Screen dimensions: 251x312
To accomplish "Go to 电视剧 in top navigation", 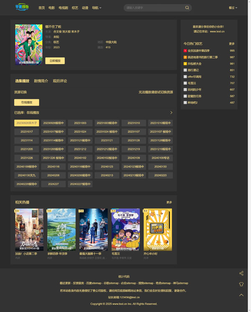I will tap(63, 8).
